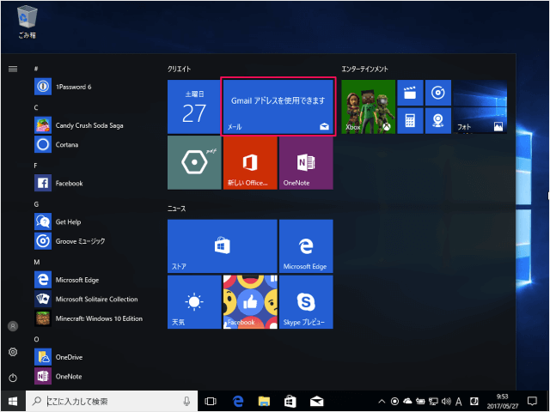Open the Movies & TV clapperboard tile
Screen dimensions: 550x412
tap(410, 93)
